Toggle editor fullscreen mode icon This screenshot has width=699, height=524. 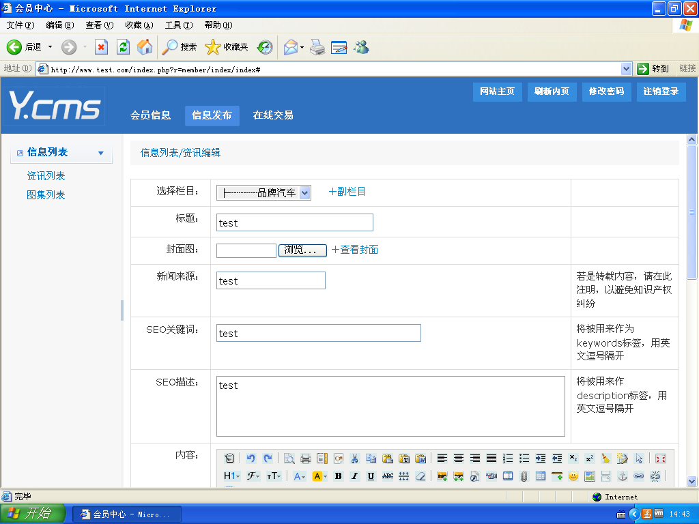coord(661,458)
